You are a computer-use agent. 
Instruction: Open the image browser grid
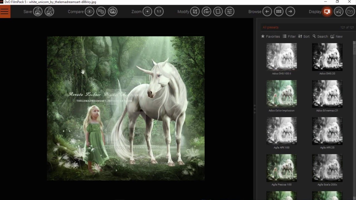click(279, 12)
